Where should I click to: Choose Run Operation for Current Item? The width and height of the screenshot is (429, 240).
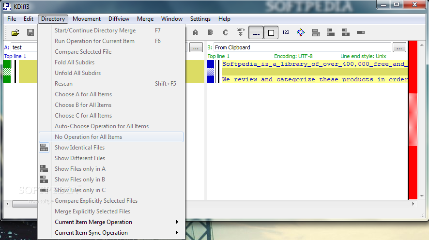[x=111, y=41]
